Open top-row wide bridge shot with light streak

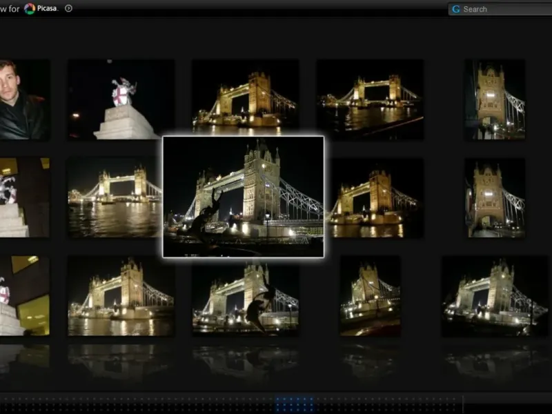(x=370, y=99)
